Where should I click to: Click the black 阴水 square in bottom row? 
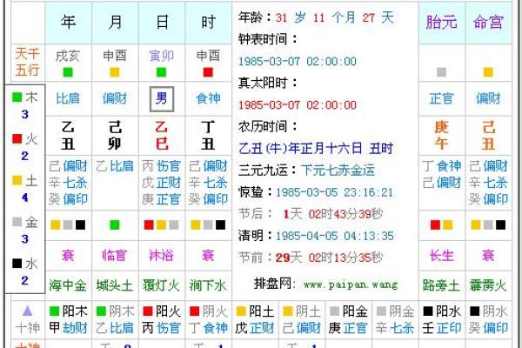[x=474, y=311]
